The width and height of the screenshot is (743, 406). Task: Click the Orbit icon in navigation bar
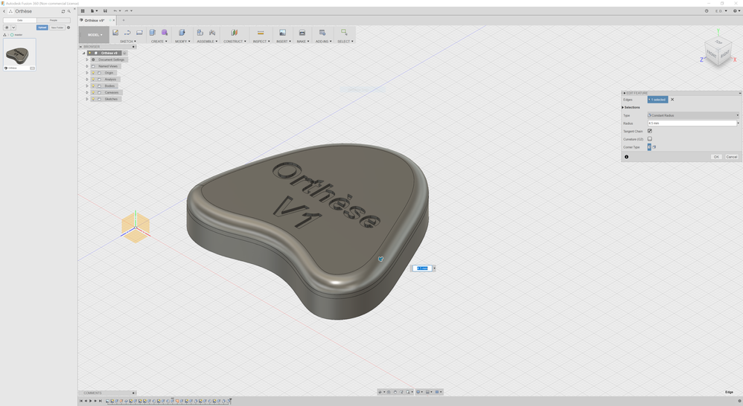[x=380, y=392]
